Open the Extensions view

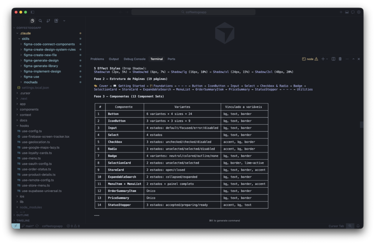click(56, 21)
